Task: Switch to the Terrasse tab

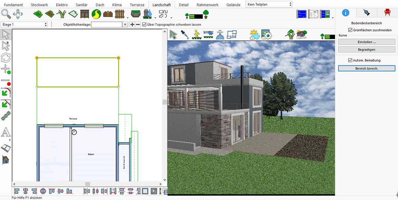Action: point(137,4)
